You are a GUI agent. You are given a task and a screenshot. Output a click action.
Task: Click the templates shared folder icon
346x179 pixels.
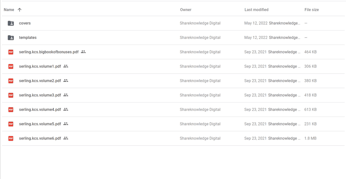(11, 38)
